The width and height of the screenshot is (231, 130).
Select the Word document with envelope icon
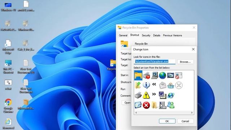pyautogui.click(x=162, y=95)
